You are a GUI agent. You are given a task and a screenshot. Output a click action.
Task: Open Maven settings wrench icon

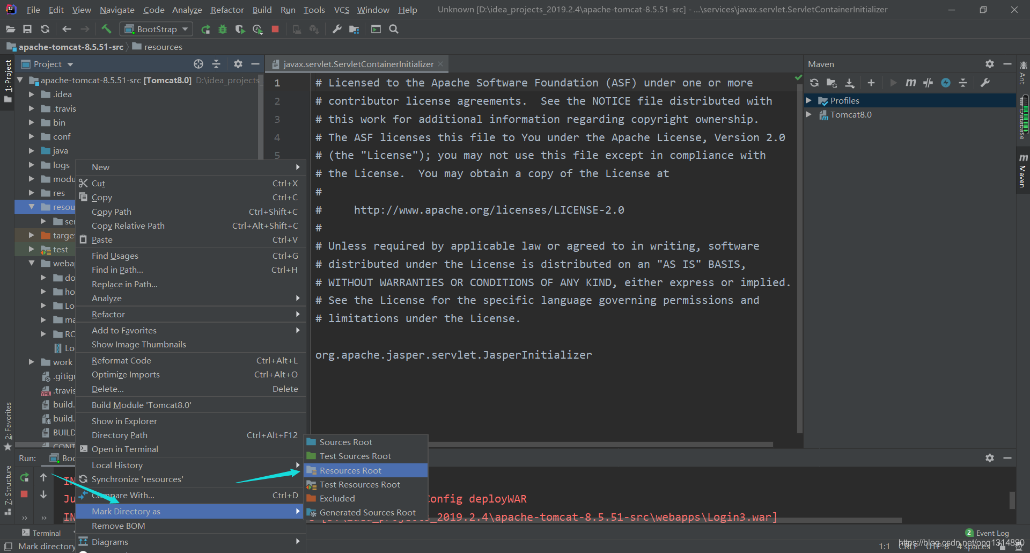[x=985, y=83]
